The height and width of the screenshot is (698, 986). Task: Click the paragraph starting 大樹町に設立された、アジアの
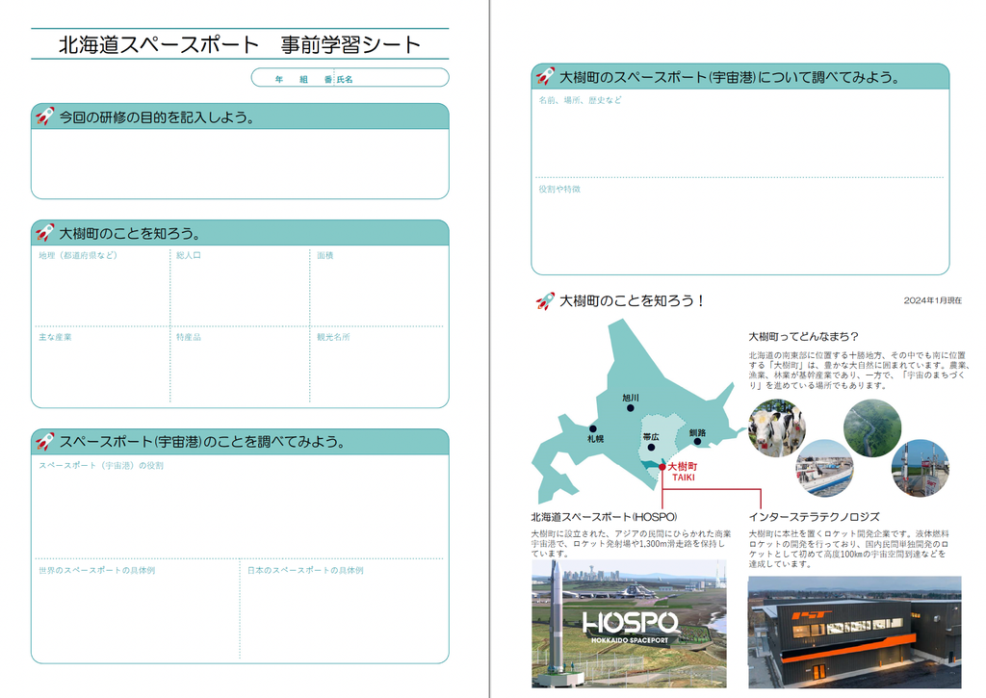(631, 543)
